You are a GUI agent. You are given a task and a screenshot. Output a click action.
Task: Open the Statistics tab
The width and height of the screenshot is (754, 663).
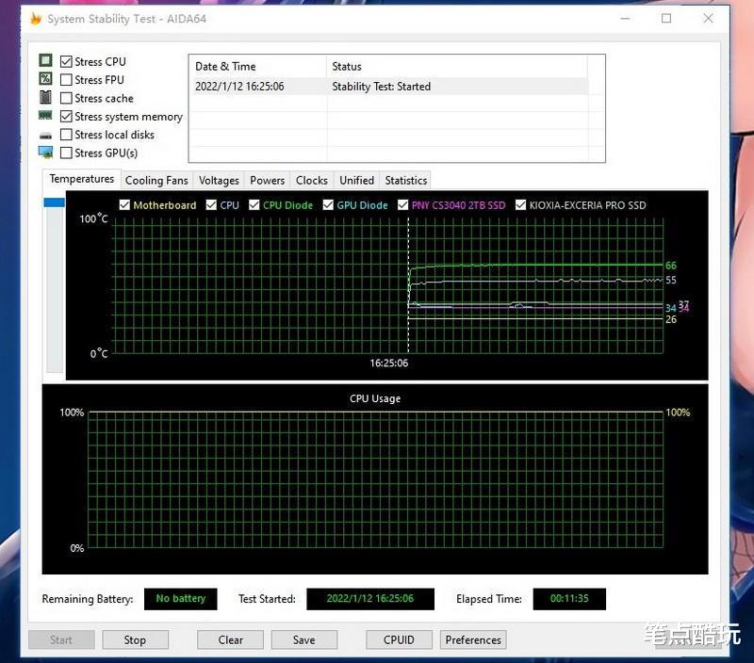click(406, 180)
